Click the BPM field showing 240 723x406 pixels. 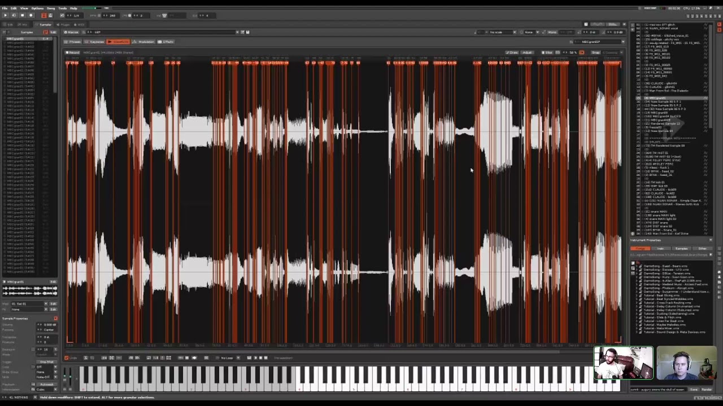[x=111, y=15]
